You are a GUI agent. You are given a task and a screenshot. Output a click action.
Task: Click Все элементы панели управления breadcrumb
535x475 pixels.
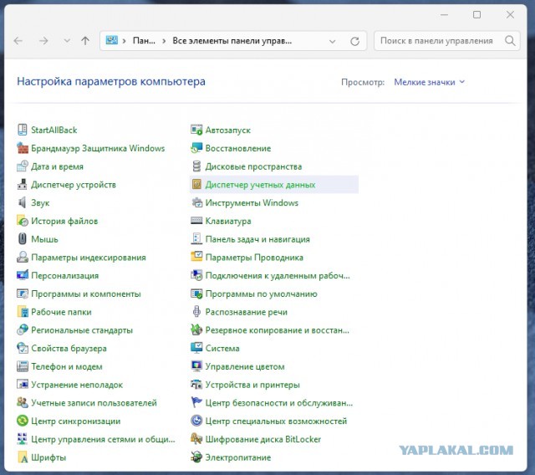pyautogui.click(x=232, y=41)
